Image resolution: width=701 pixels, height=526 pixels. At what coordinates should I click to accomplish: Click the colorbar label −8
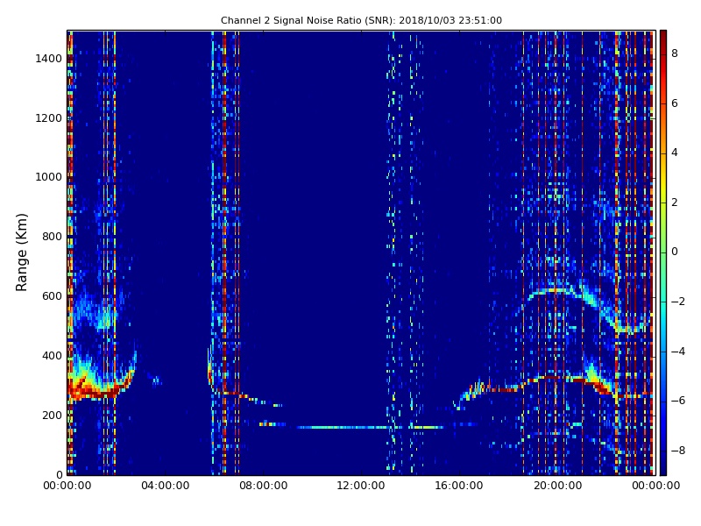pyautogui.click(x=677, y=451)
